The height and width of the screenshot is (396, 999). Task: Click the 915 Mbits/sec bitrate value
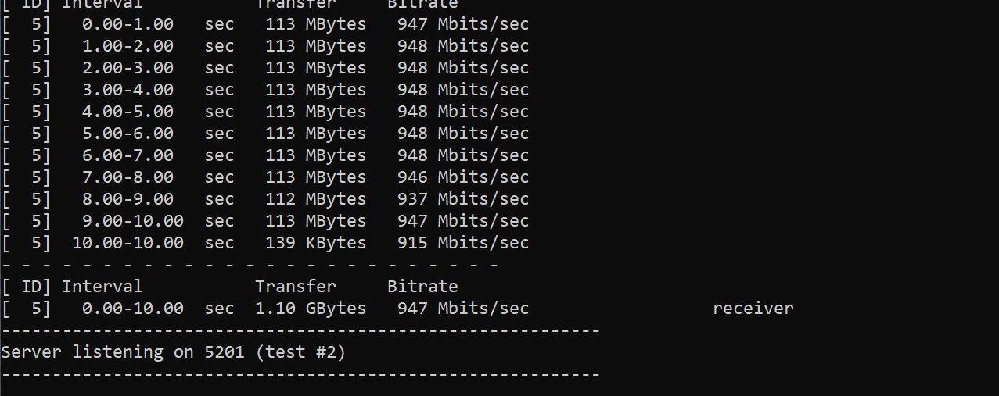coord(463,242)
